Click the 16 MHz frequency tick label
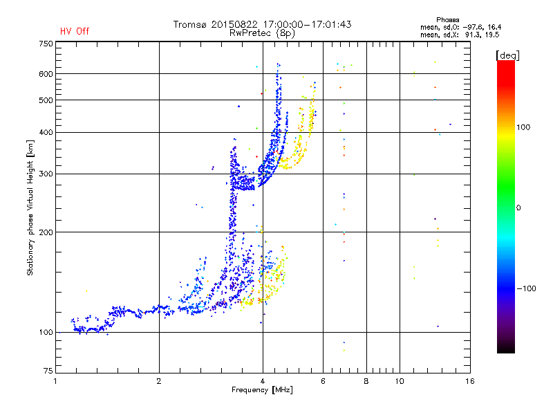Viewport: 553px width, 415px height. pyautogui.click(x=470, y=381)
